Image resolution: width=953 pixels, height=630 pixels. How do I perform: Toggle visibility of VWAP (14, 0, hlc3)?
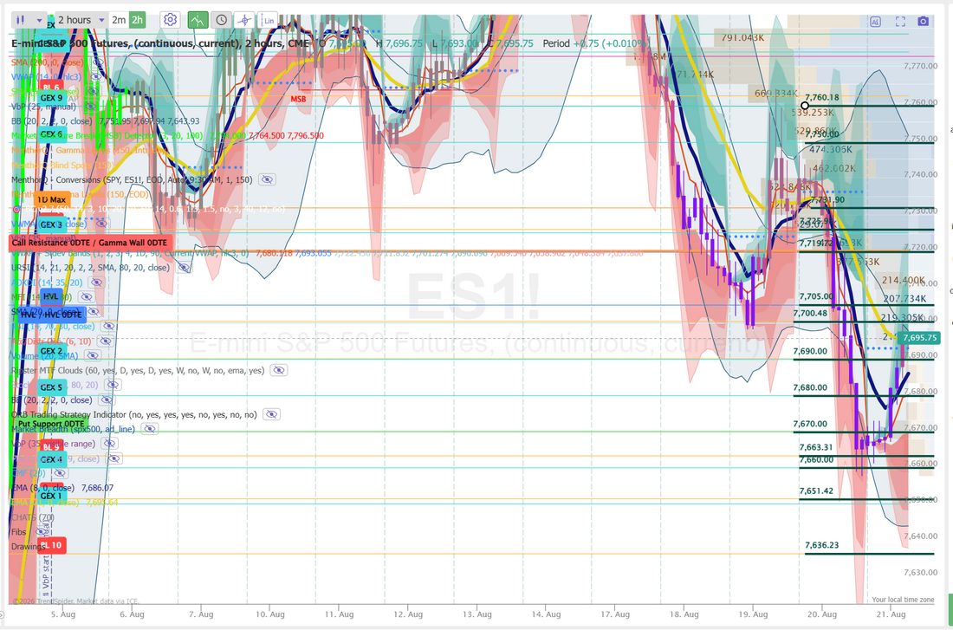tap(96, 77)
